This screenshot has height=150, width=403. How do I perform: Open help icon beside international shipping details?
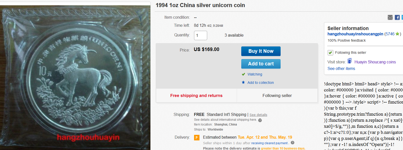click(260, 120)
